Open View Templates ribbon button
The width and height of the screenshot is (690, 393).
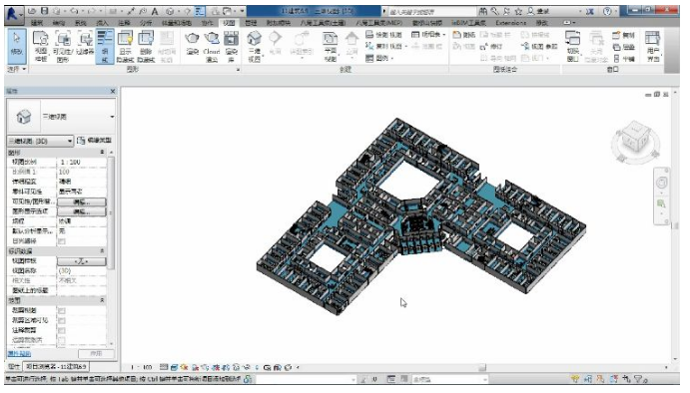(41, 46)
